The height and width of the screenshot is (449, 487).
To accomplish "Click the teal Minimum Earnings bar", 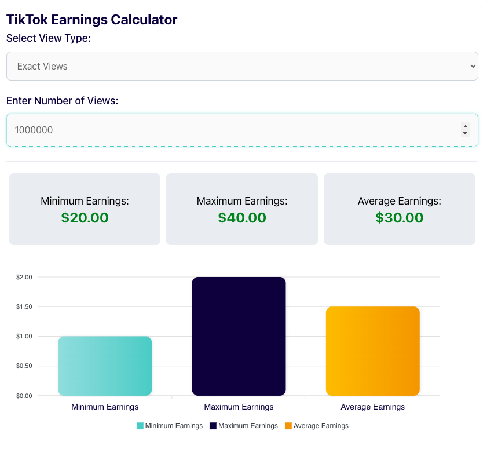I will [105, 366].
